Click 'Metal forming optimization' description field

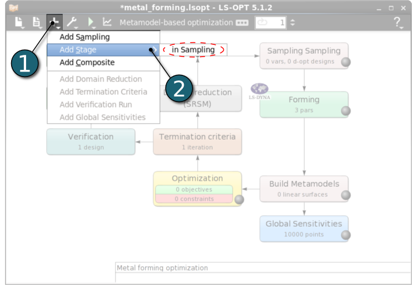(x=264, y=268)
